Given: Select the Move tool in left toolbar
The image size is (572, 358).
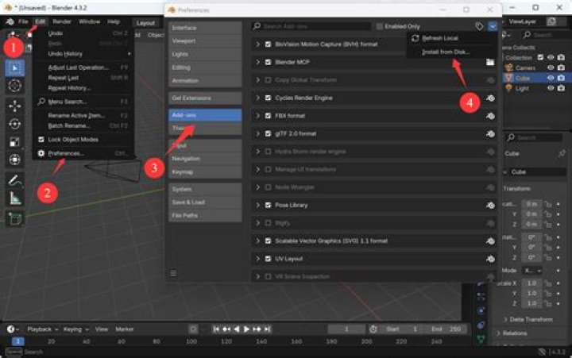Looking at the screenshot, I should [14, 106].
